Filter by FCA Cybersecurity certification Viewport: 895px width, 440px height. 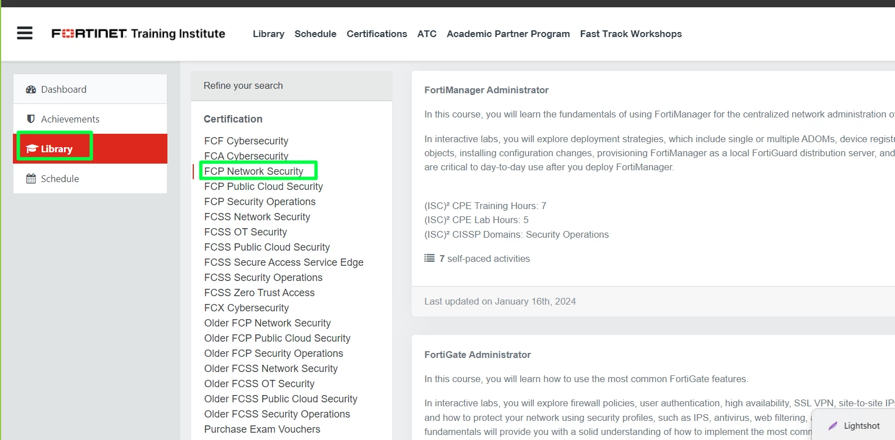pos(246,156)
